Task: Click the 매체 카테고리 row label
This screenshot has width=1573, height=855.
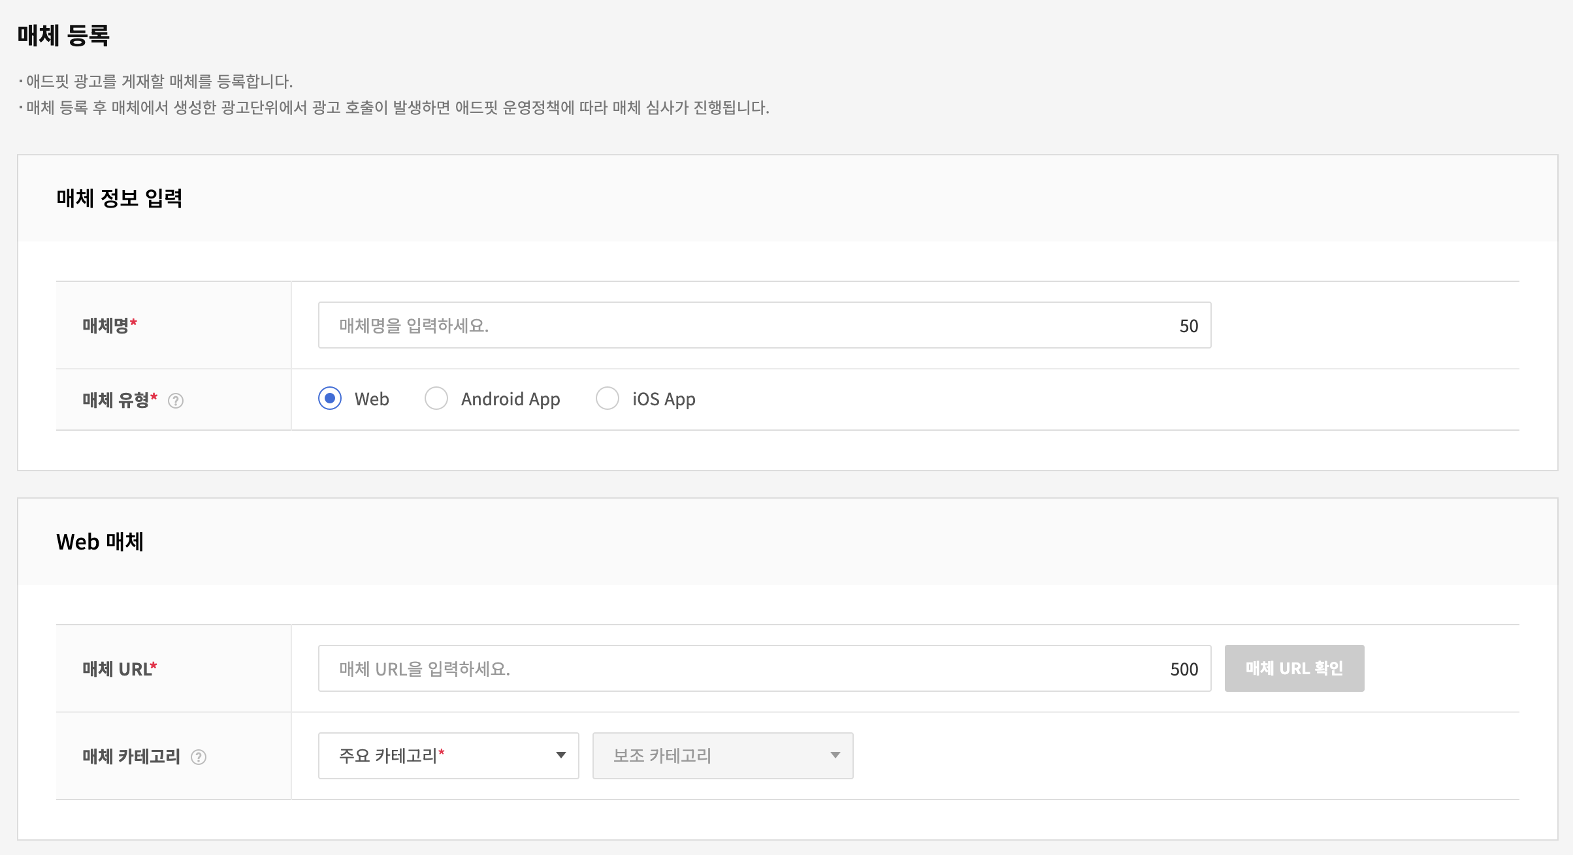Action: 131,756
